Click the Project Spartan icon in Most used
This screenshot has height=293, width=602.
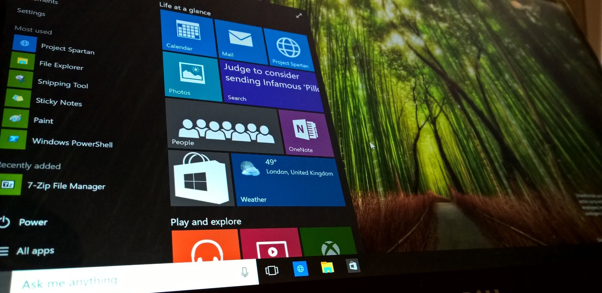tap(24, 43)
